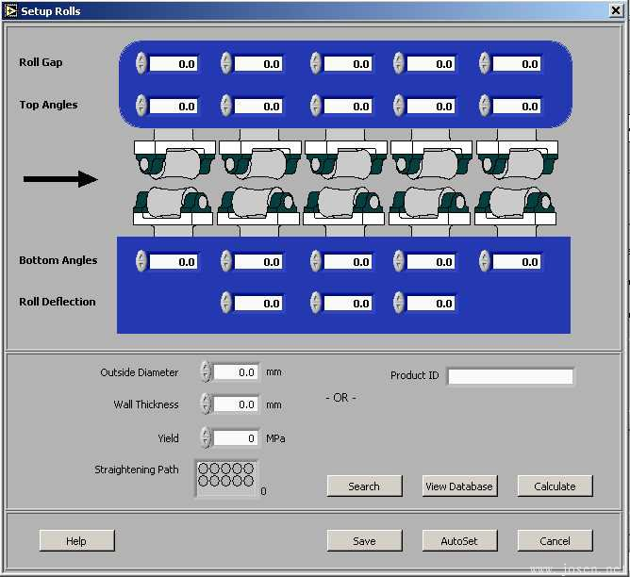
Task: Type in the Product ID field
Action: [510, 376]
